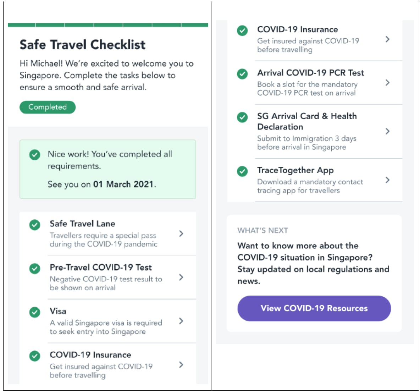420x391 pixels.
Task: Click the checkmark icon in the Nice work banner
Action: (x=35, y=155)
